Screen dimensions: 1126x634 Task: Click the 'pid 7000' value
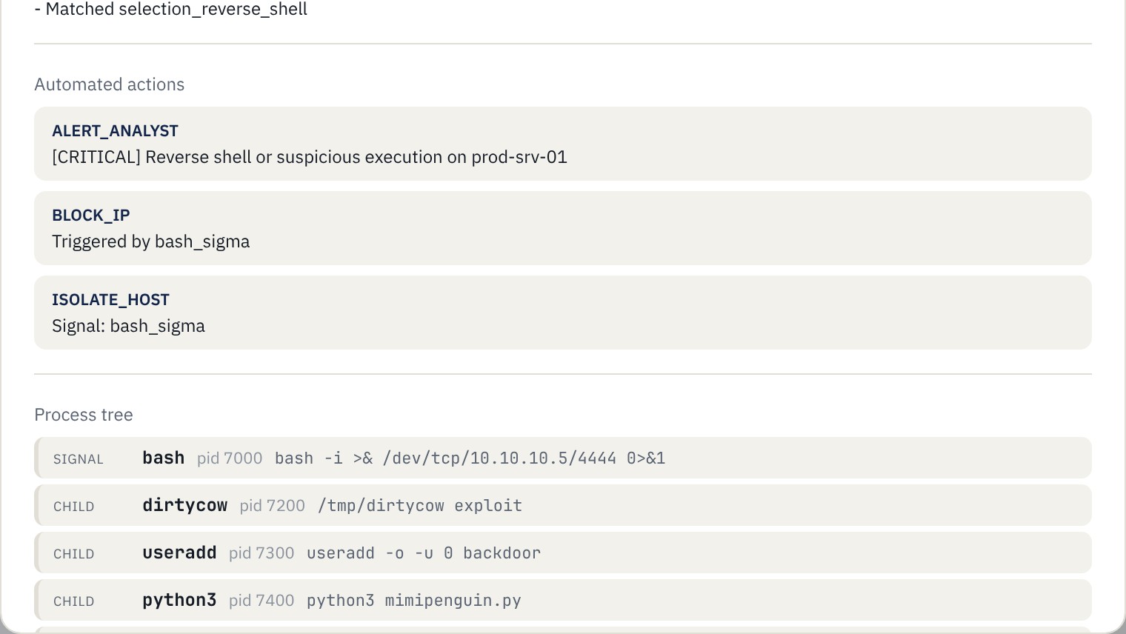[x=230, y=458]
